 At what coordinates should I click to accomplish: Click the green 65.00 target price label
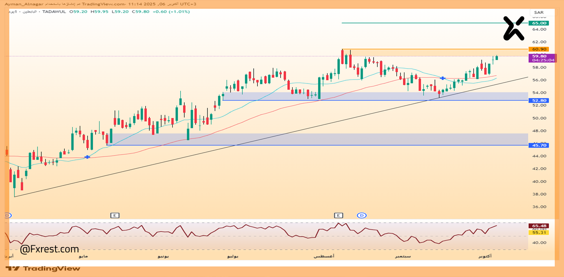(539, 23)
